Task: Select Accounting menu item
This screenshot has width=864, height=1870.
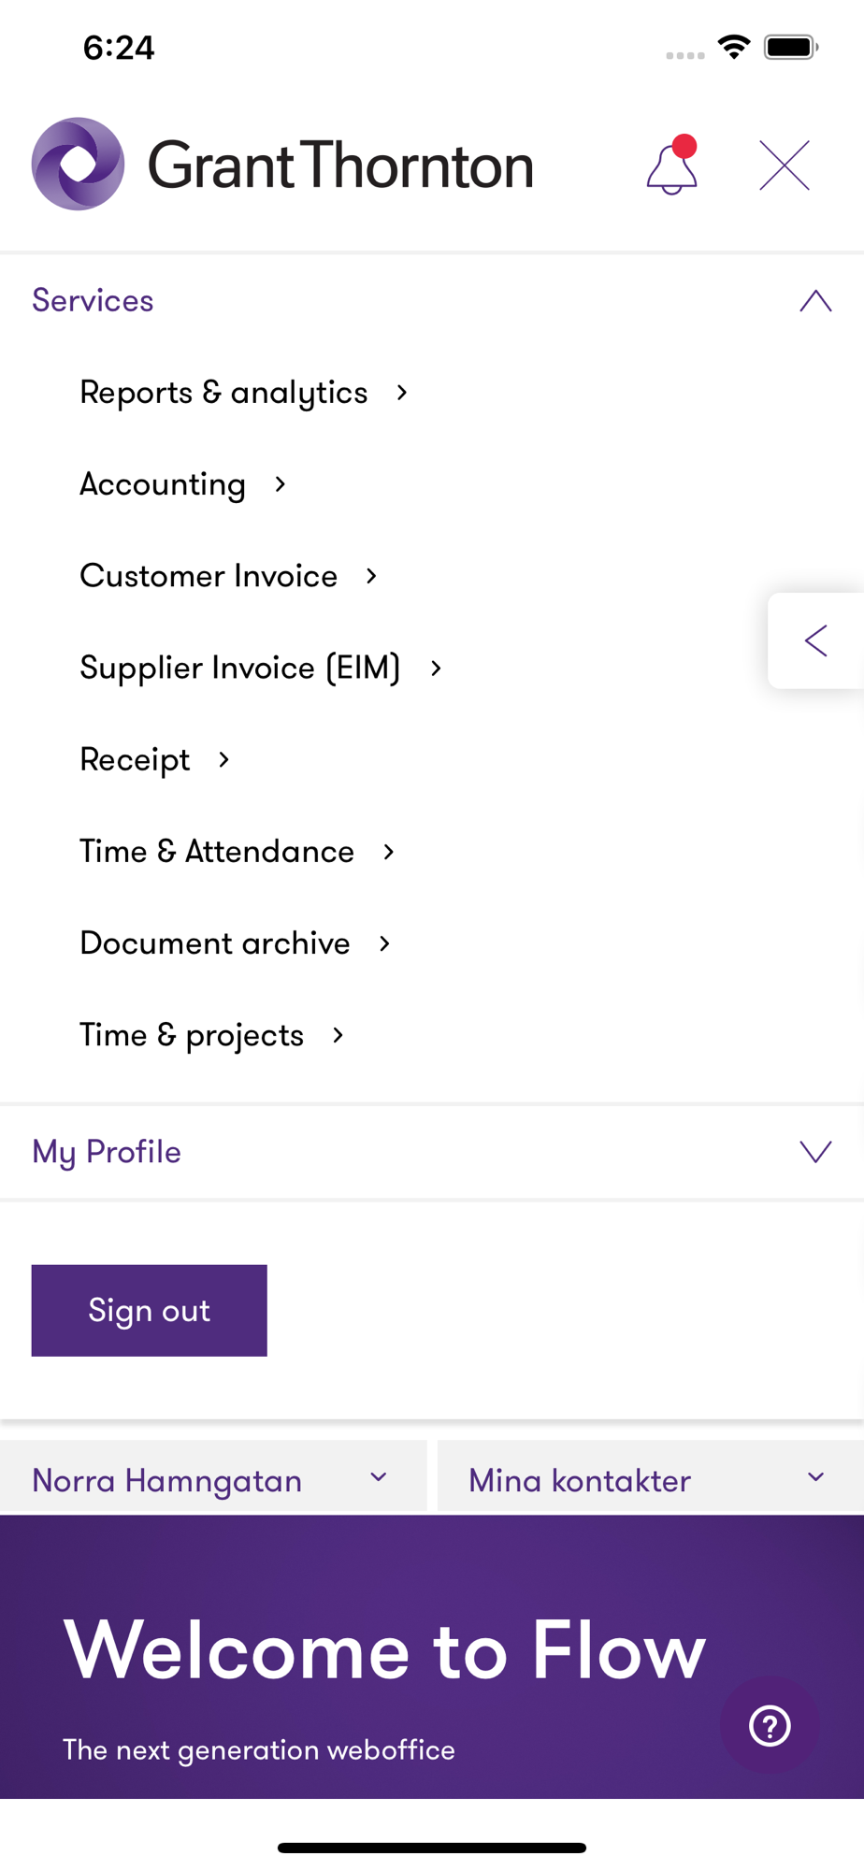Action: [164, 484]
